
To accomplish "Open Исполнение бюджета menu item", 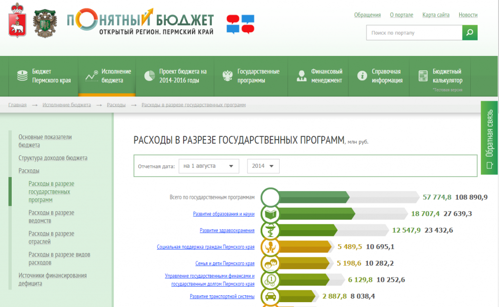I will click(107, 76).
